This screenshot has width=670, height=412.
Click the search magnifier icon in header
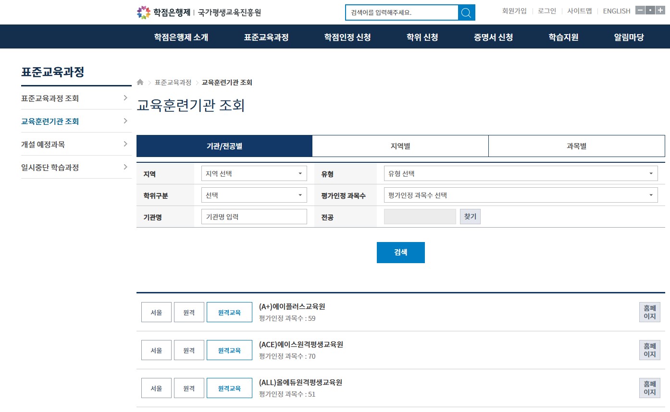(x=467, y=12)
